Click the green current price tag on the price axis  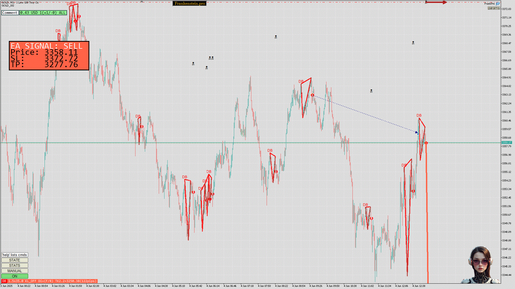click(x=506, y=143)
